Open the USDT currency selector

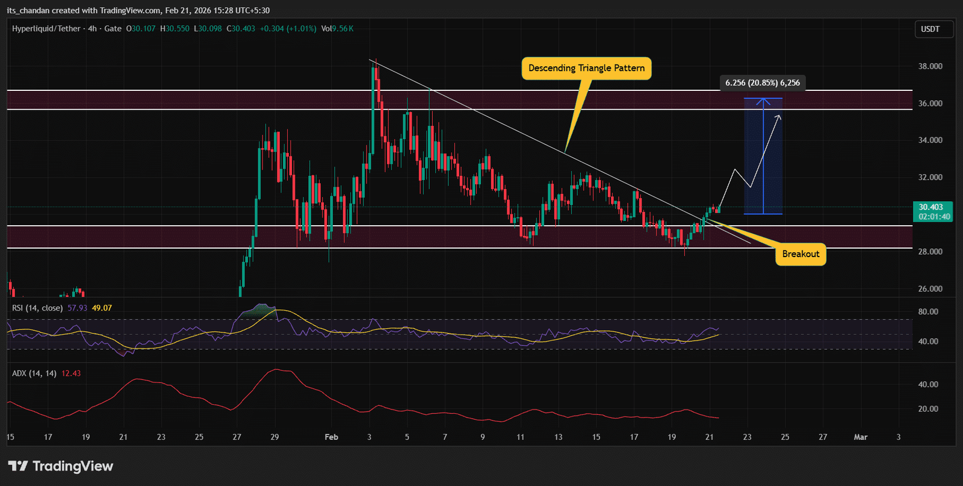(930, 29)
